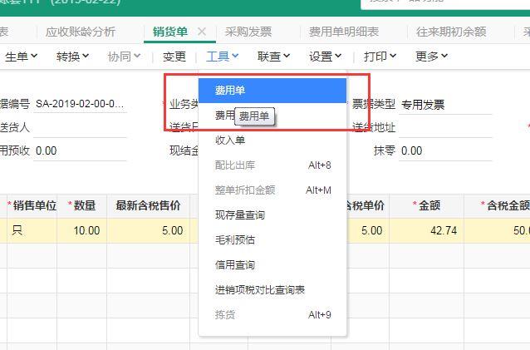Choose 收入单 from the tools menu
The image size is (530, 350).
[x=272, y=140]
